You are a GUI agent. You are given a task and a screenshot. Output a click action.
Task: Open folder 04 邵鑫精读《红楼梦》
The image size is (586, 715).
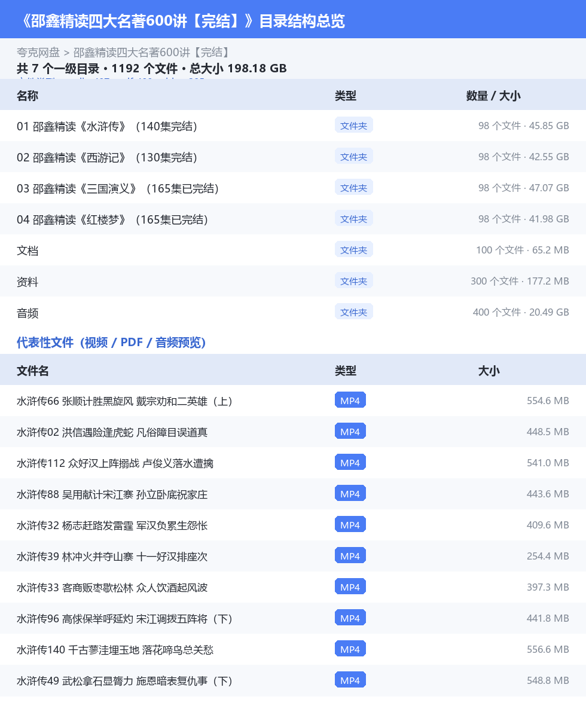[x=293, y=219]
